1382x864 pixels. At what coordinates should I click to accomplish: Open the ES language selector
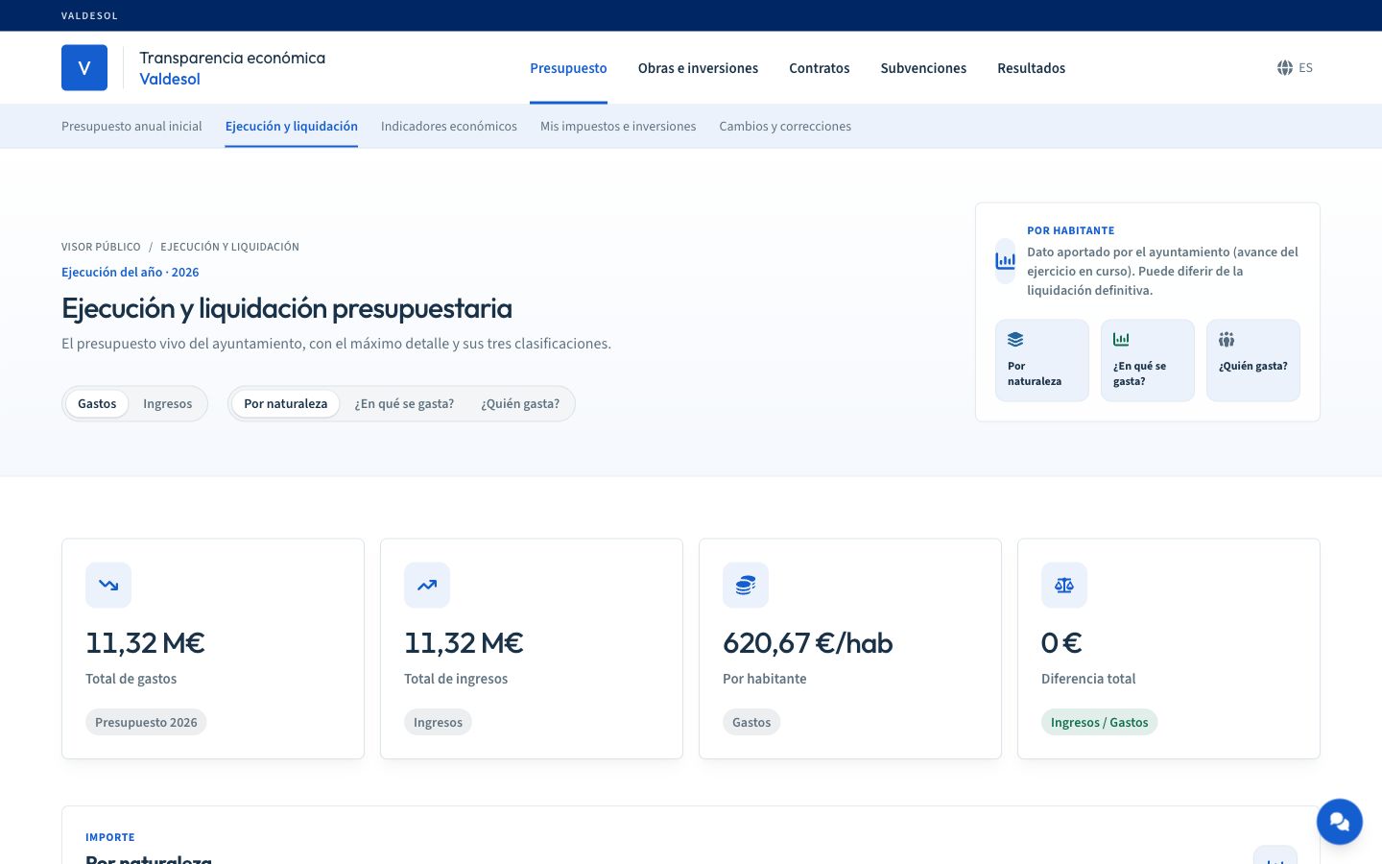click(1296, 68)
